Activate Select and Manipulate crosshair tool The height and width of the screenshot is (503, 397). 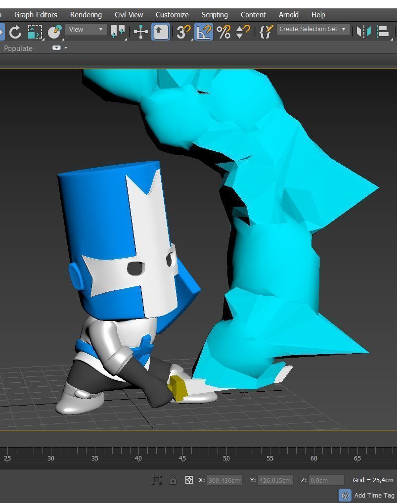click(140, 32)
